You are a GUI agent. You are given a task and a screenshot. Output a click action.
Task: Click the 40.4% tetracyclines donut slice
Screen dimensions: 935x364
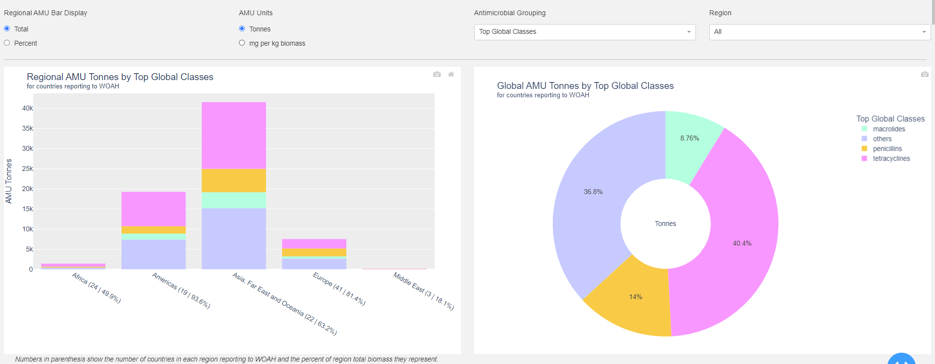(742, 243)
